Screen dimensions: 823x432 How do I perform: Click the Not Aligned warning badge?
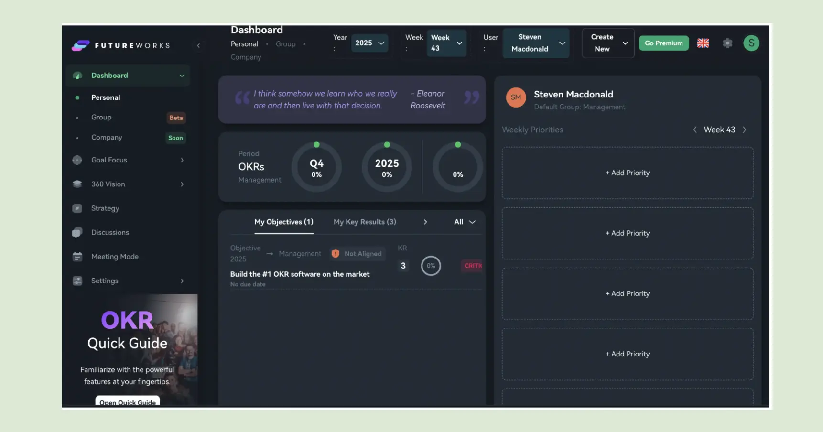tap(357, 253)
